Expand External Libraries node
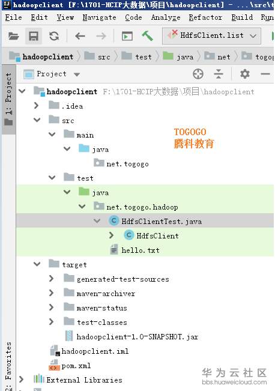 [x=22, y=380]
